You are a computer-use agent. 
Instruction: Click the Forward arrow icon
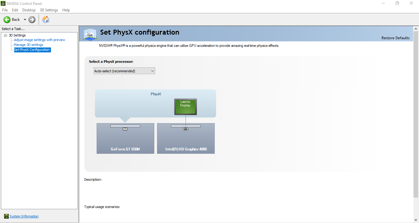[32, 20]
